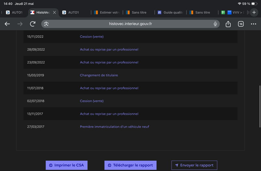261x171 pixels.
Task: Click the Imprimer le CSA button
Action: pos(67,165)
